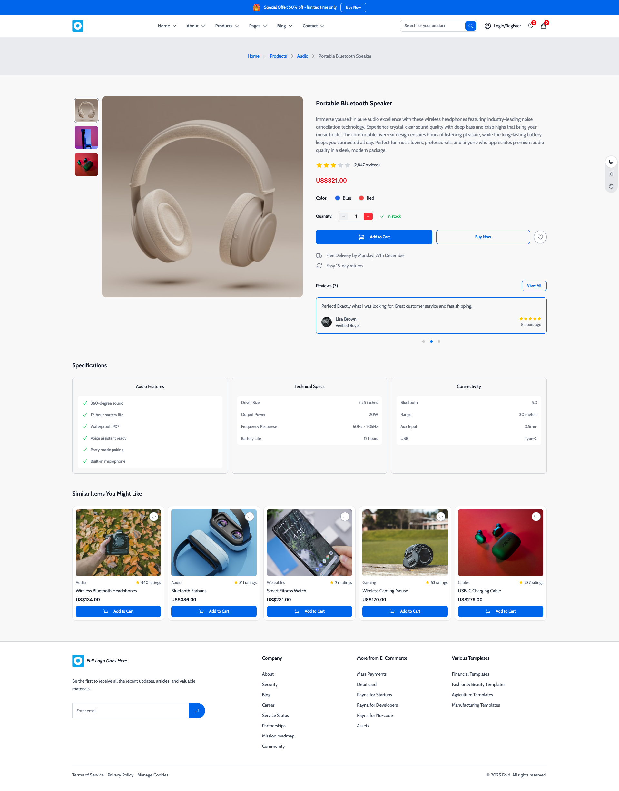
Task: Switch to dark mode moon icon
Action: click(611, 186)
